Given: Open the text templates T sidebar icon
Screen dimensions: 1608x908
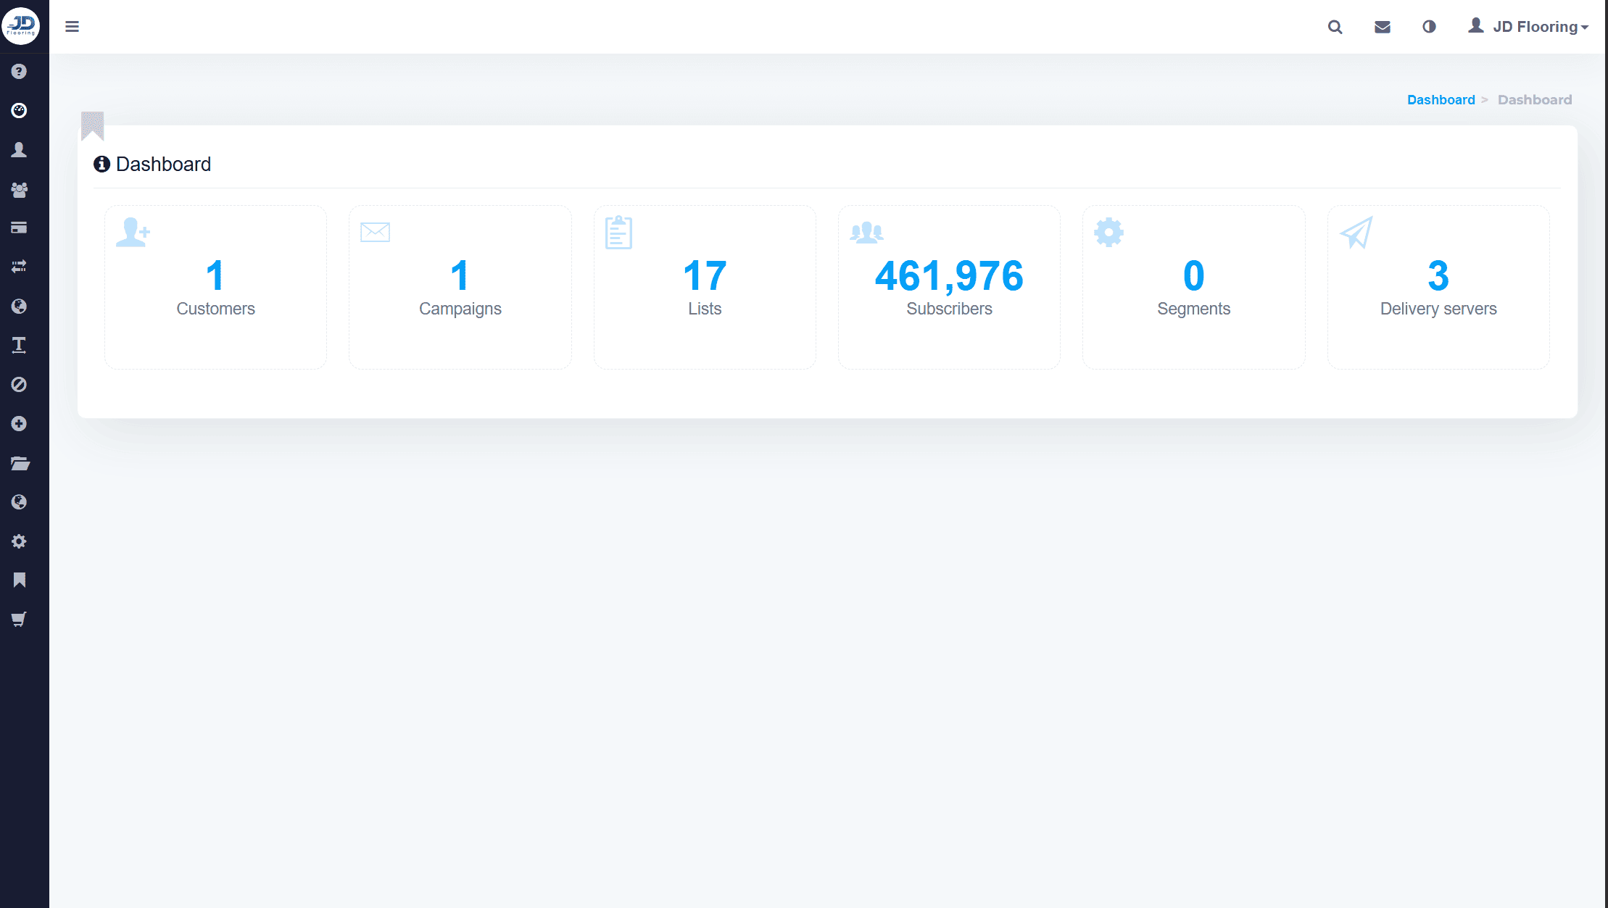Looking at the screenshot, I should pos(20,345).
